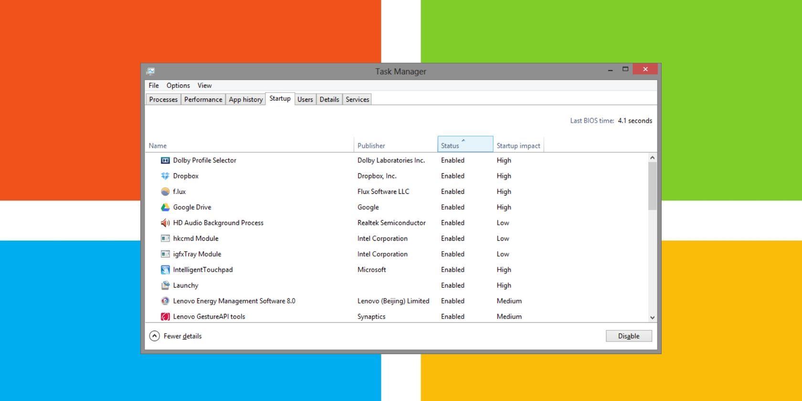Image resolution: width=802 pixels, height=401 pixels.
Task: Switch to the Performance tab
Action: (x=203, y=99)
